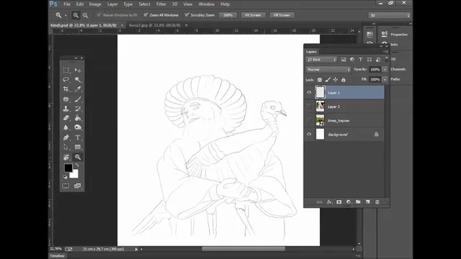
Task: Create a new layer
Action: (x=368, y=202)
